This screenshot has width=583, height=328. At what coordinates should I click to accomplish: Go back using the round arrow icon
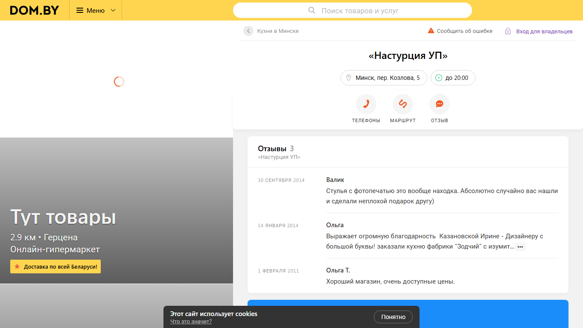(x=248, y=31)
